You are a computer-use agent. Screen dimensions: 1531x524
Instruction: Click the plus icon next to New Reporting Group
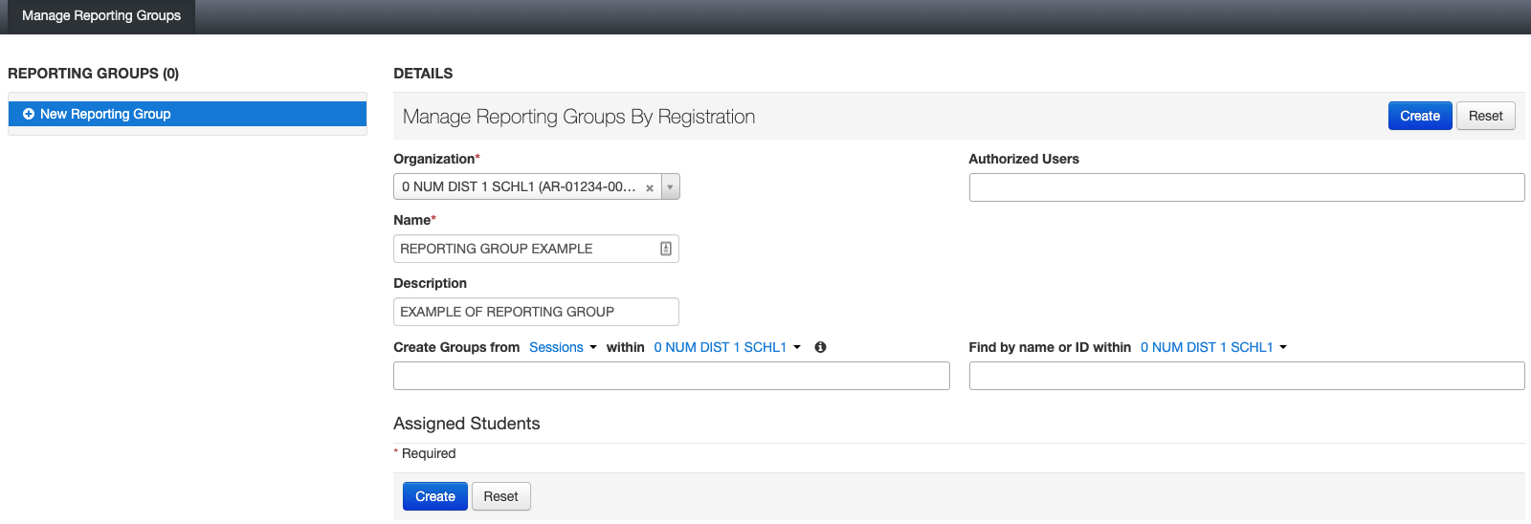[29, 114]
